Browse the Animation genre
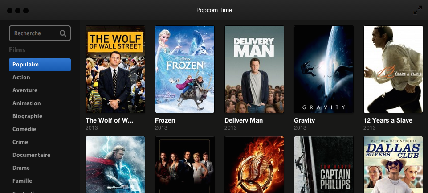This screenshot has height=193, width=428. [26, 103]
